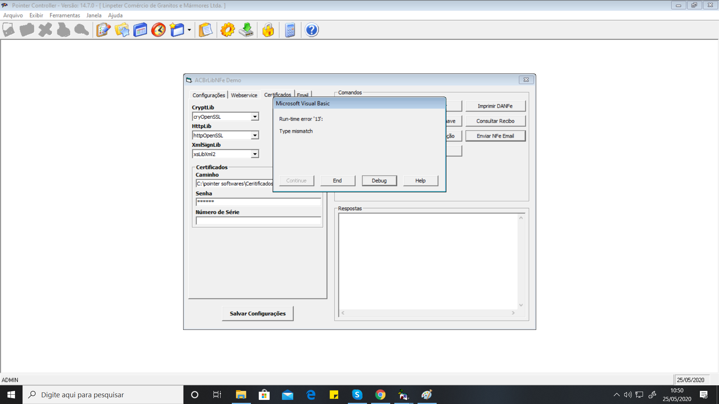This screenshot has height=404, width=719.
Task: Click the greyed-out folder toolbar icon
Action: click(27, 30)
